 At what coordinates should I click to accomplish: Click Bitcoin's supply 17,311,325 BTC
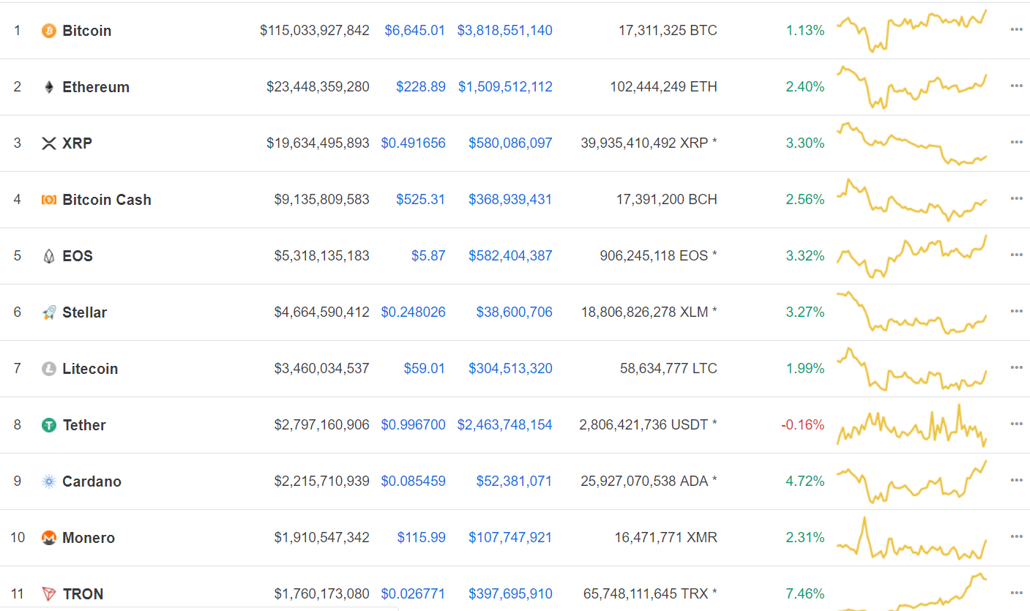tap(668, 31)
